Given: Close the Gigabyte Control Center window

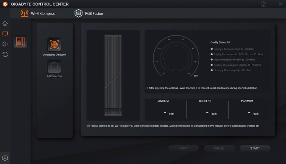Looking at the screenshot, I should (281, 4).
